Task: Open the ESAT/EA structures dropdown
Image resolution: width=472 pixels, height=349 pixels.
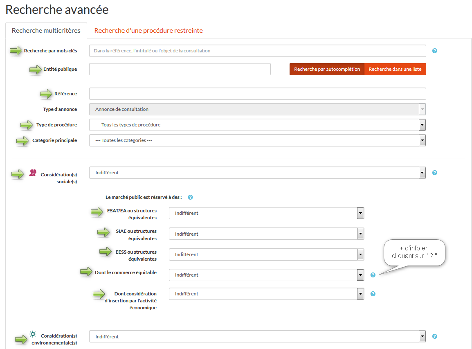Action: tap(266, 213)
